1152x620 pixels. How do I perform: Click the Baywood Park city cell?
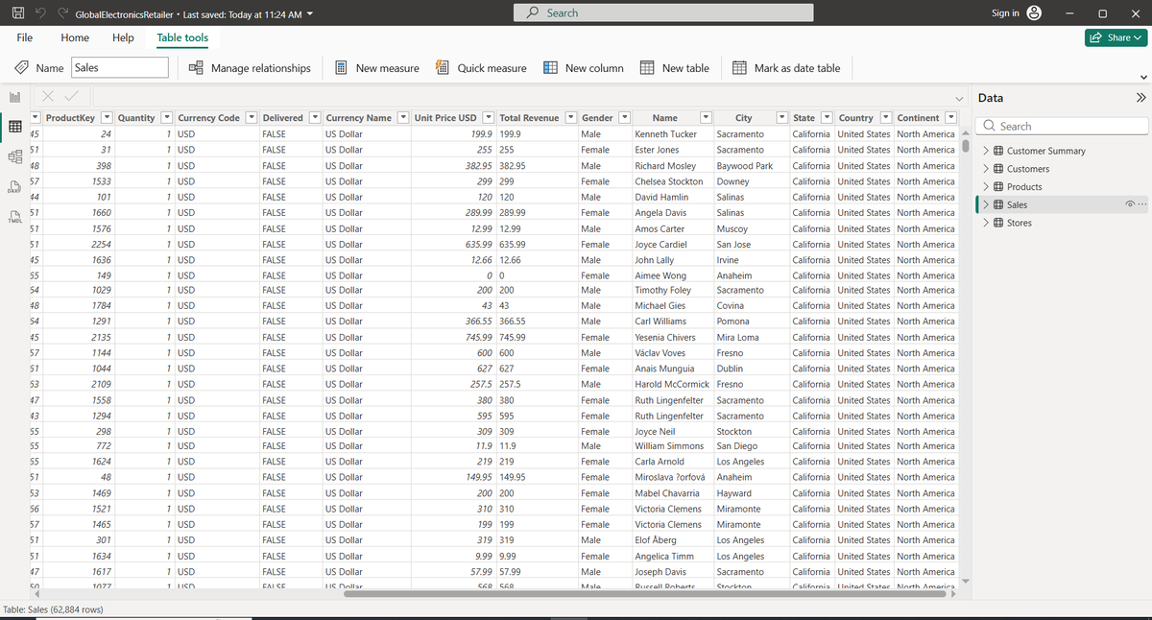point(744,166)
